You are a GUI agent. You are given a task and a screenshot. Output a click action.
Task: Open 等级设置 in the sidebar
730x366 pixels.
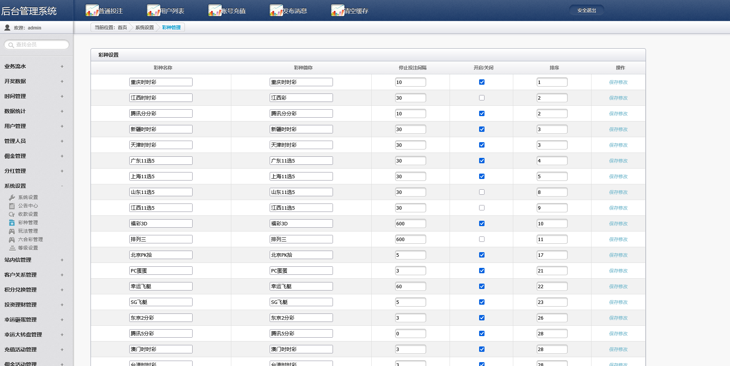coord(28,248)
